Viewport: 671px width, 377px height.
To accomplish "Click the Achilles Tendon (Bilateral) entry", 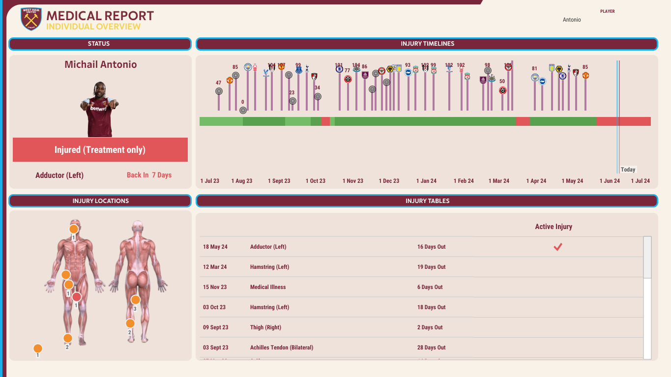I will point(282,348).
